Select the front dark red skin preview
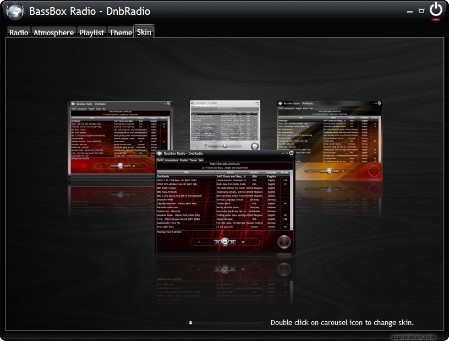This screenshot has height=341, width=449. pyautogui.click(x=225, y=201)
